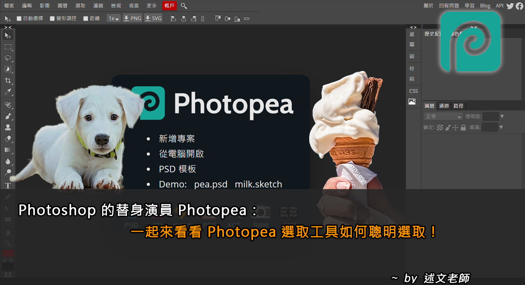Viewport: 525px width, 285px height.
Task: Lock position cross-arrows icon
Action: (x=455, y=127)
